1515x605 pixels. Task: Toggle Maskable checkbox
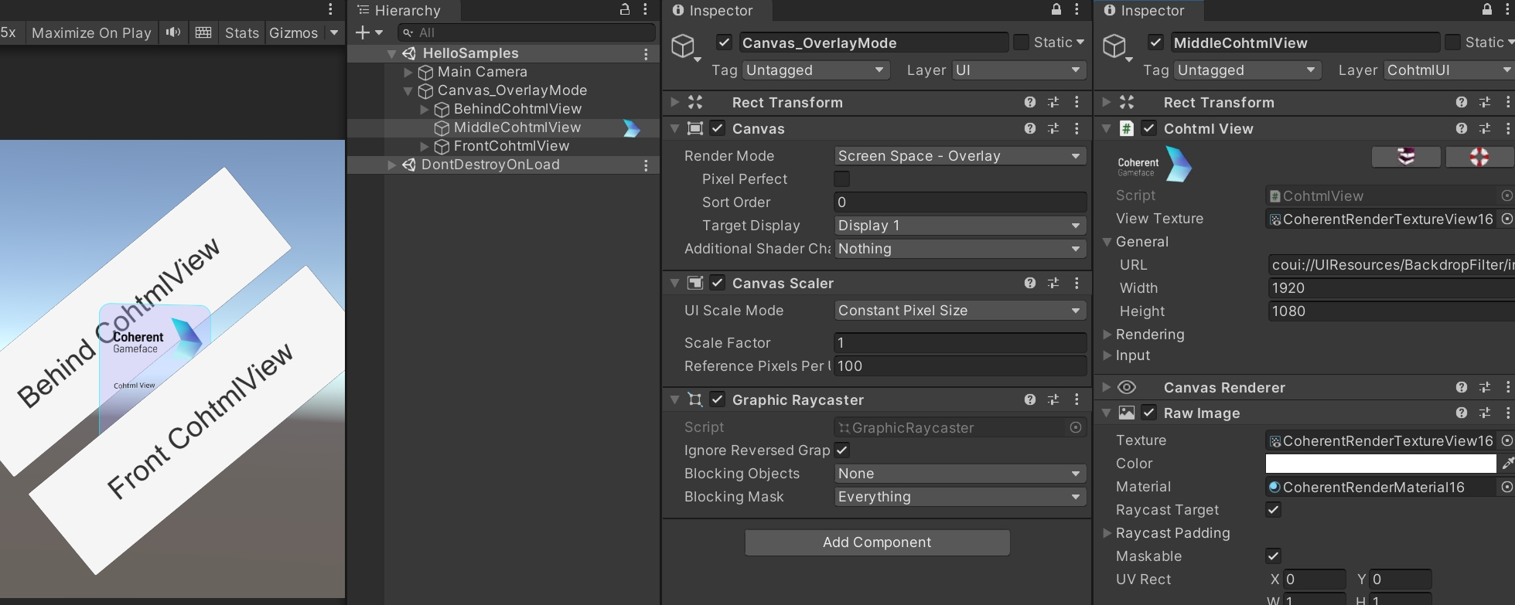pos(1273,556)
